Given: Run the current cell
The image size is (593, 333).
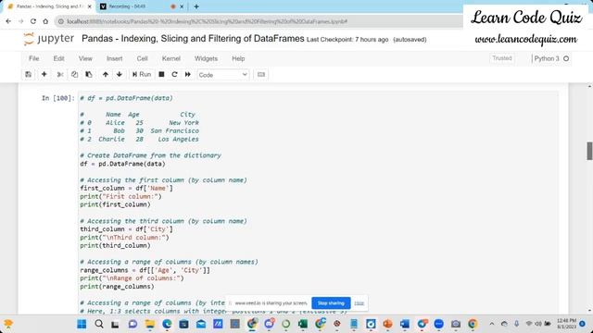Looking at the screenshot, I should [142, 74].
